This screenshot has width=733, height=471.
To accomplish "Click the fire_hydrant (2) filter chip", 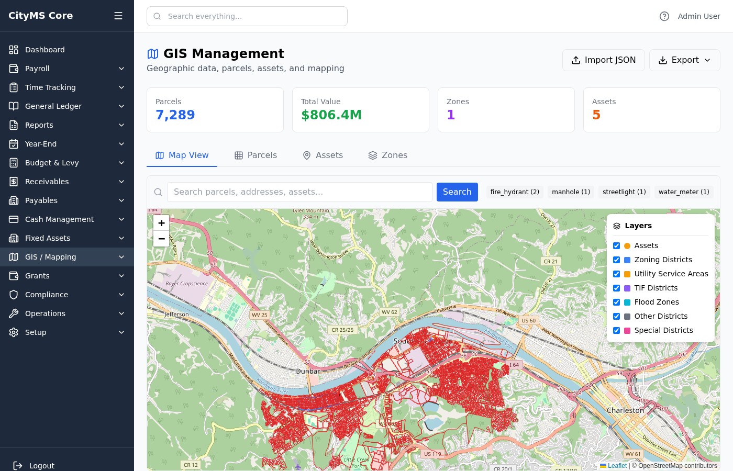I will point(515,192).
